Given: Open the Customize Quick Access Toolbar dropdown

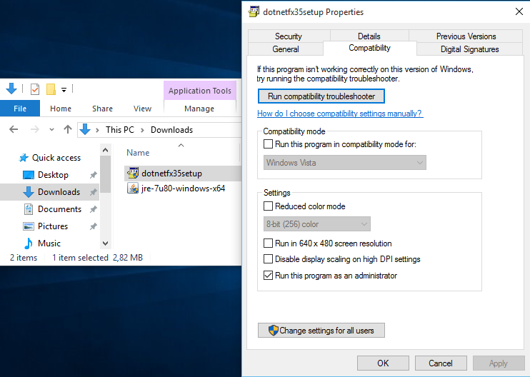Looking at the screenshot, I should point(64,90).
